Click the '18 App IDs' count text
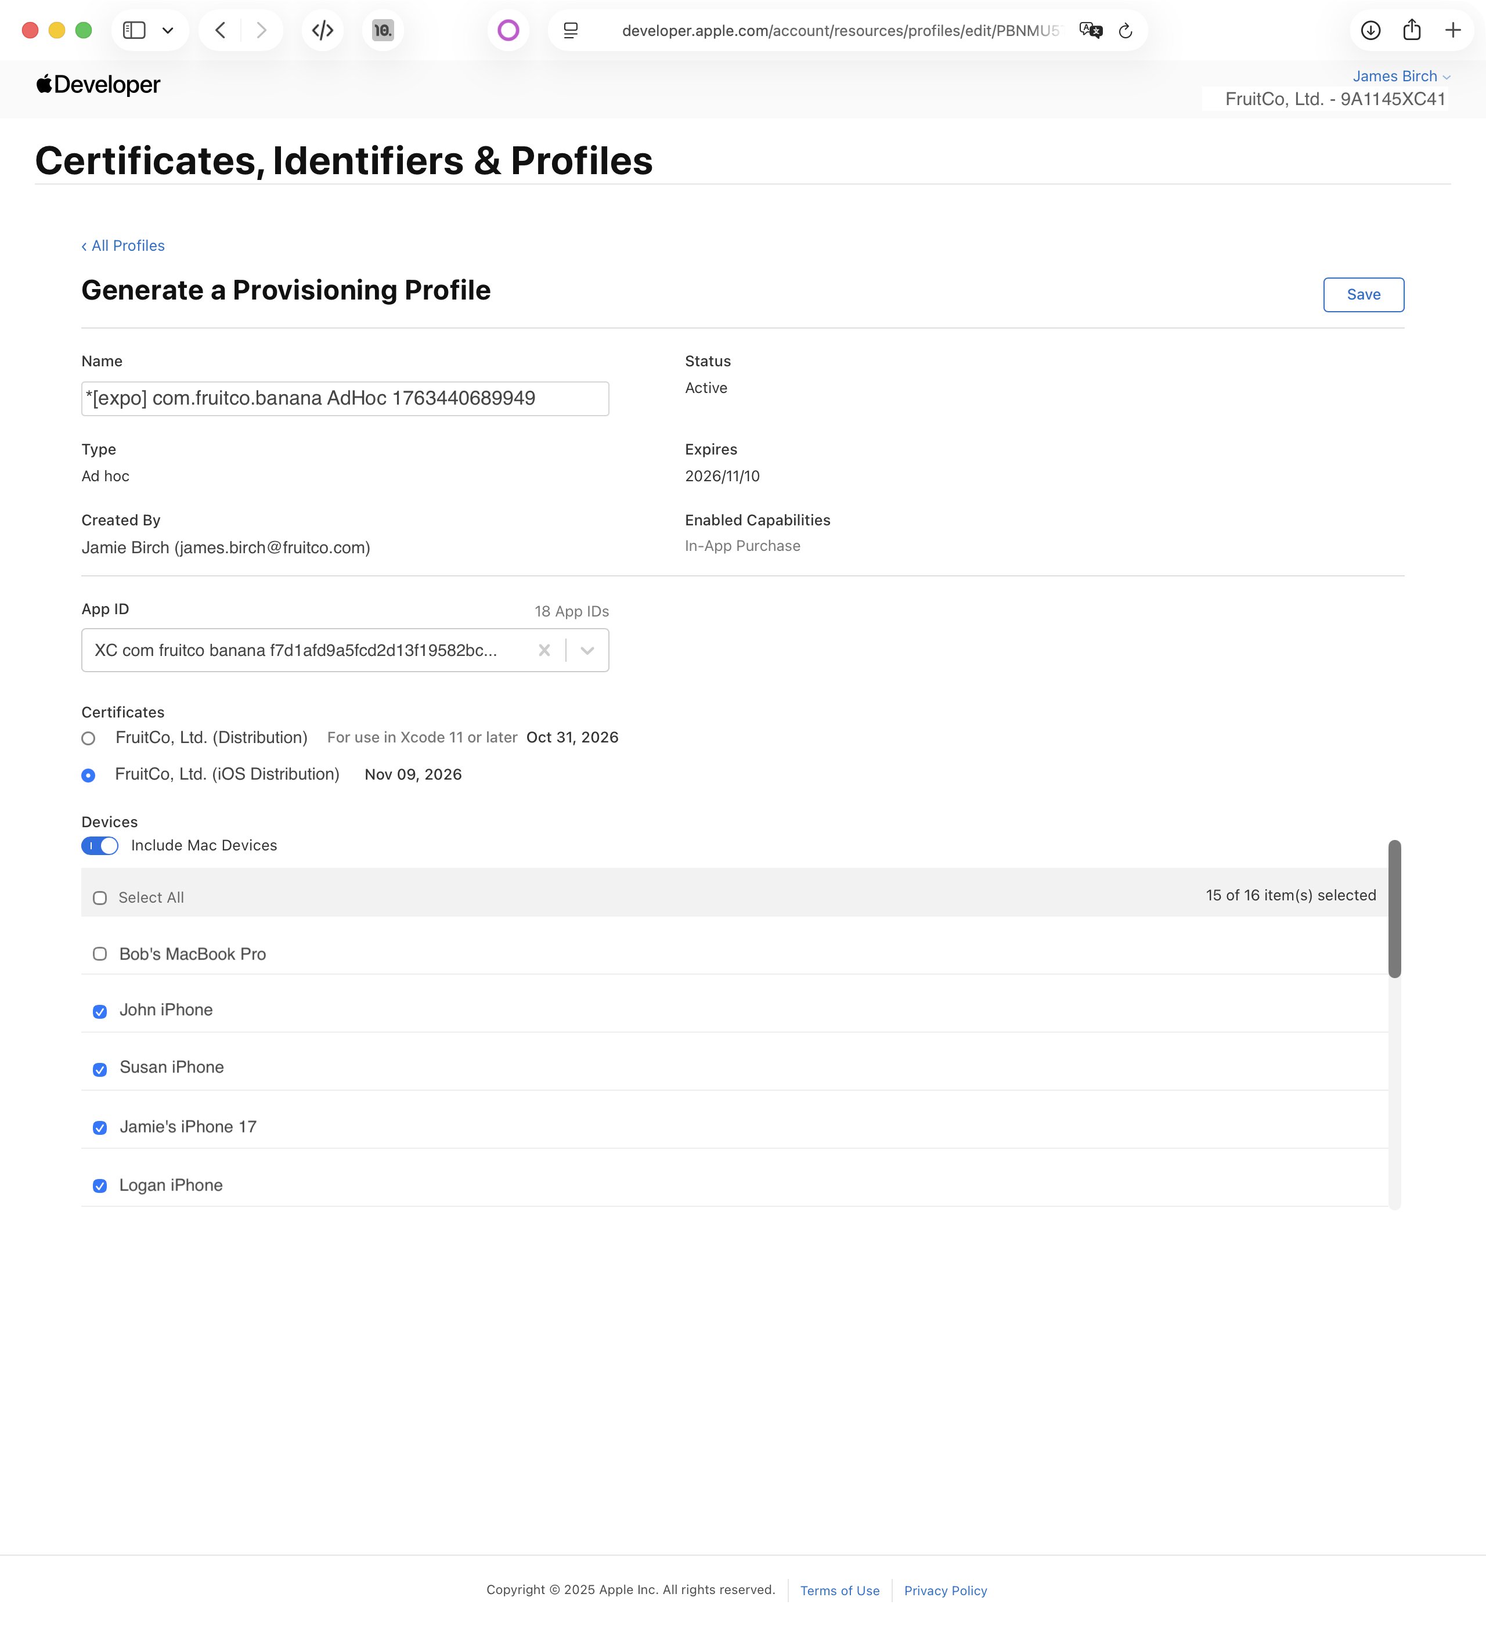The width and height of the screenshot is (1486, 1637). (572, 611)
